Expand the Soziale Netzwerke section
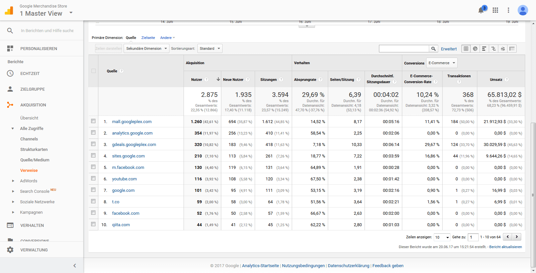 [x=13, y=202]
